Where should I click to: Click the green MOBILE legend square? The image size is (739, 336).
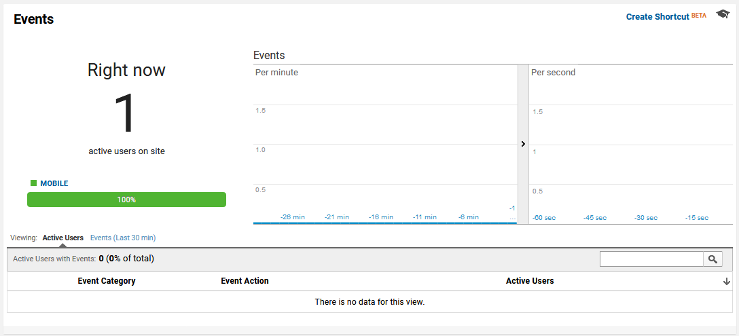pyautogui.click(x=33, y=183)
